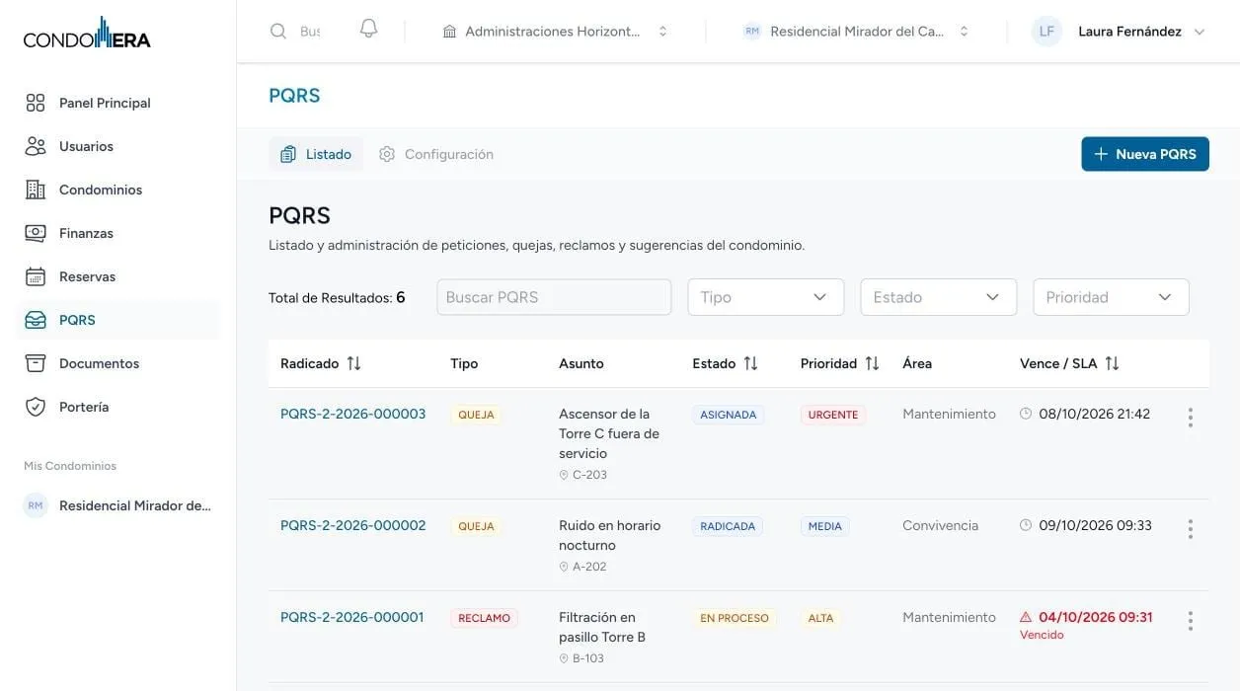
Task: Open actions menu for PQRS-2-2026-000001
Action: 1190,621
